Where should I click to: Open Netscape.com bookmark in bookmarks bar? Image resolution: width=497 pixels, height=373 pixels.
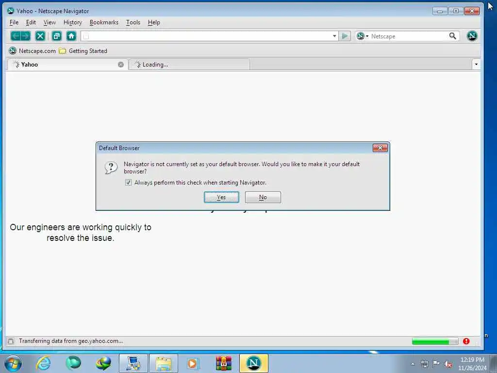[32, 51]
